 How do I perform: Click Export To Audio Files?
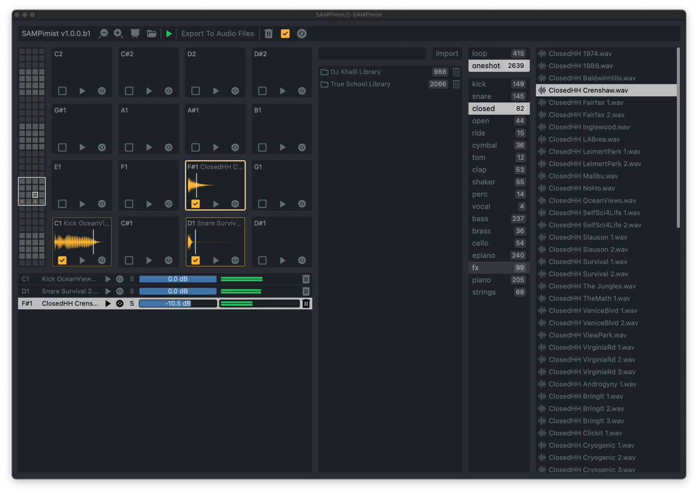pos(217,33)
